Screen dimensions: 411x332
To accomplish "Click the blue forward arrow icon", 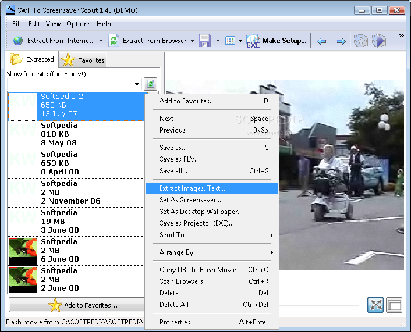I will point(341,41).
